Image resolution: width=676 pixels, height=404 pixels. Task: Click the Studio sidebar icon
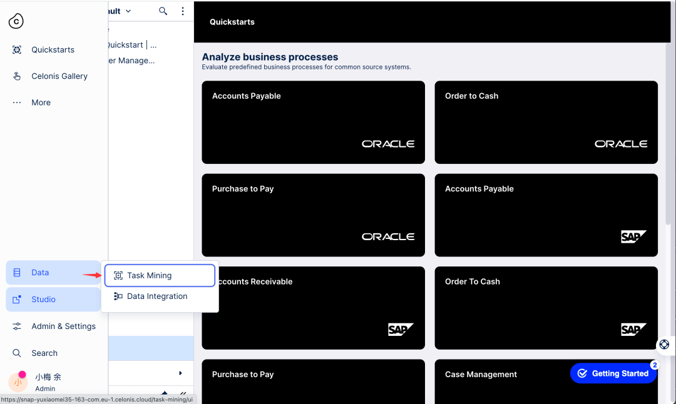[x=17, y=300]
